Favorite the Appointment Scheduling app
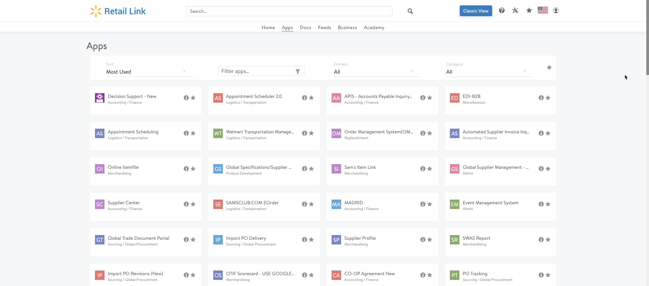The height and width of the screenshot is (286, 649). [193, 133]
